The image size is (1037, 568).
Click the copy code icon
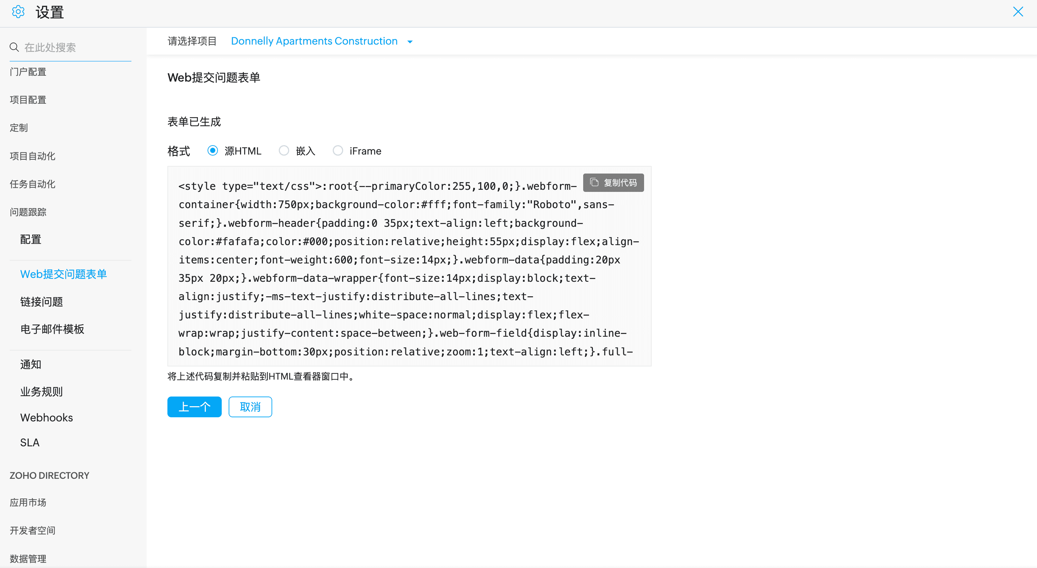(x=594, y=183)
